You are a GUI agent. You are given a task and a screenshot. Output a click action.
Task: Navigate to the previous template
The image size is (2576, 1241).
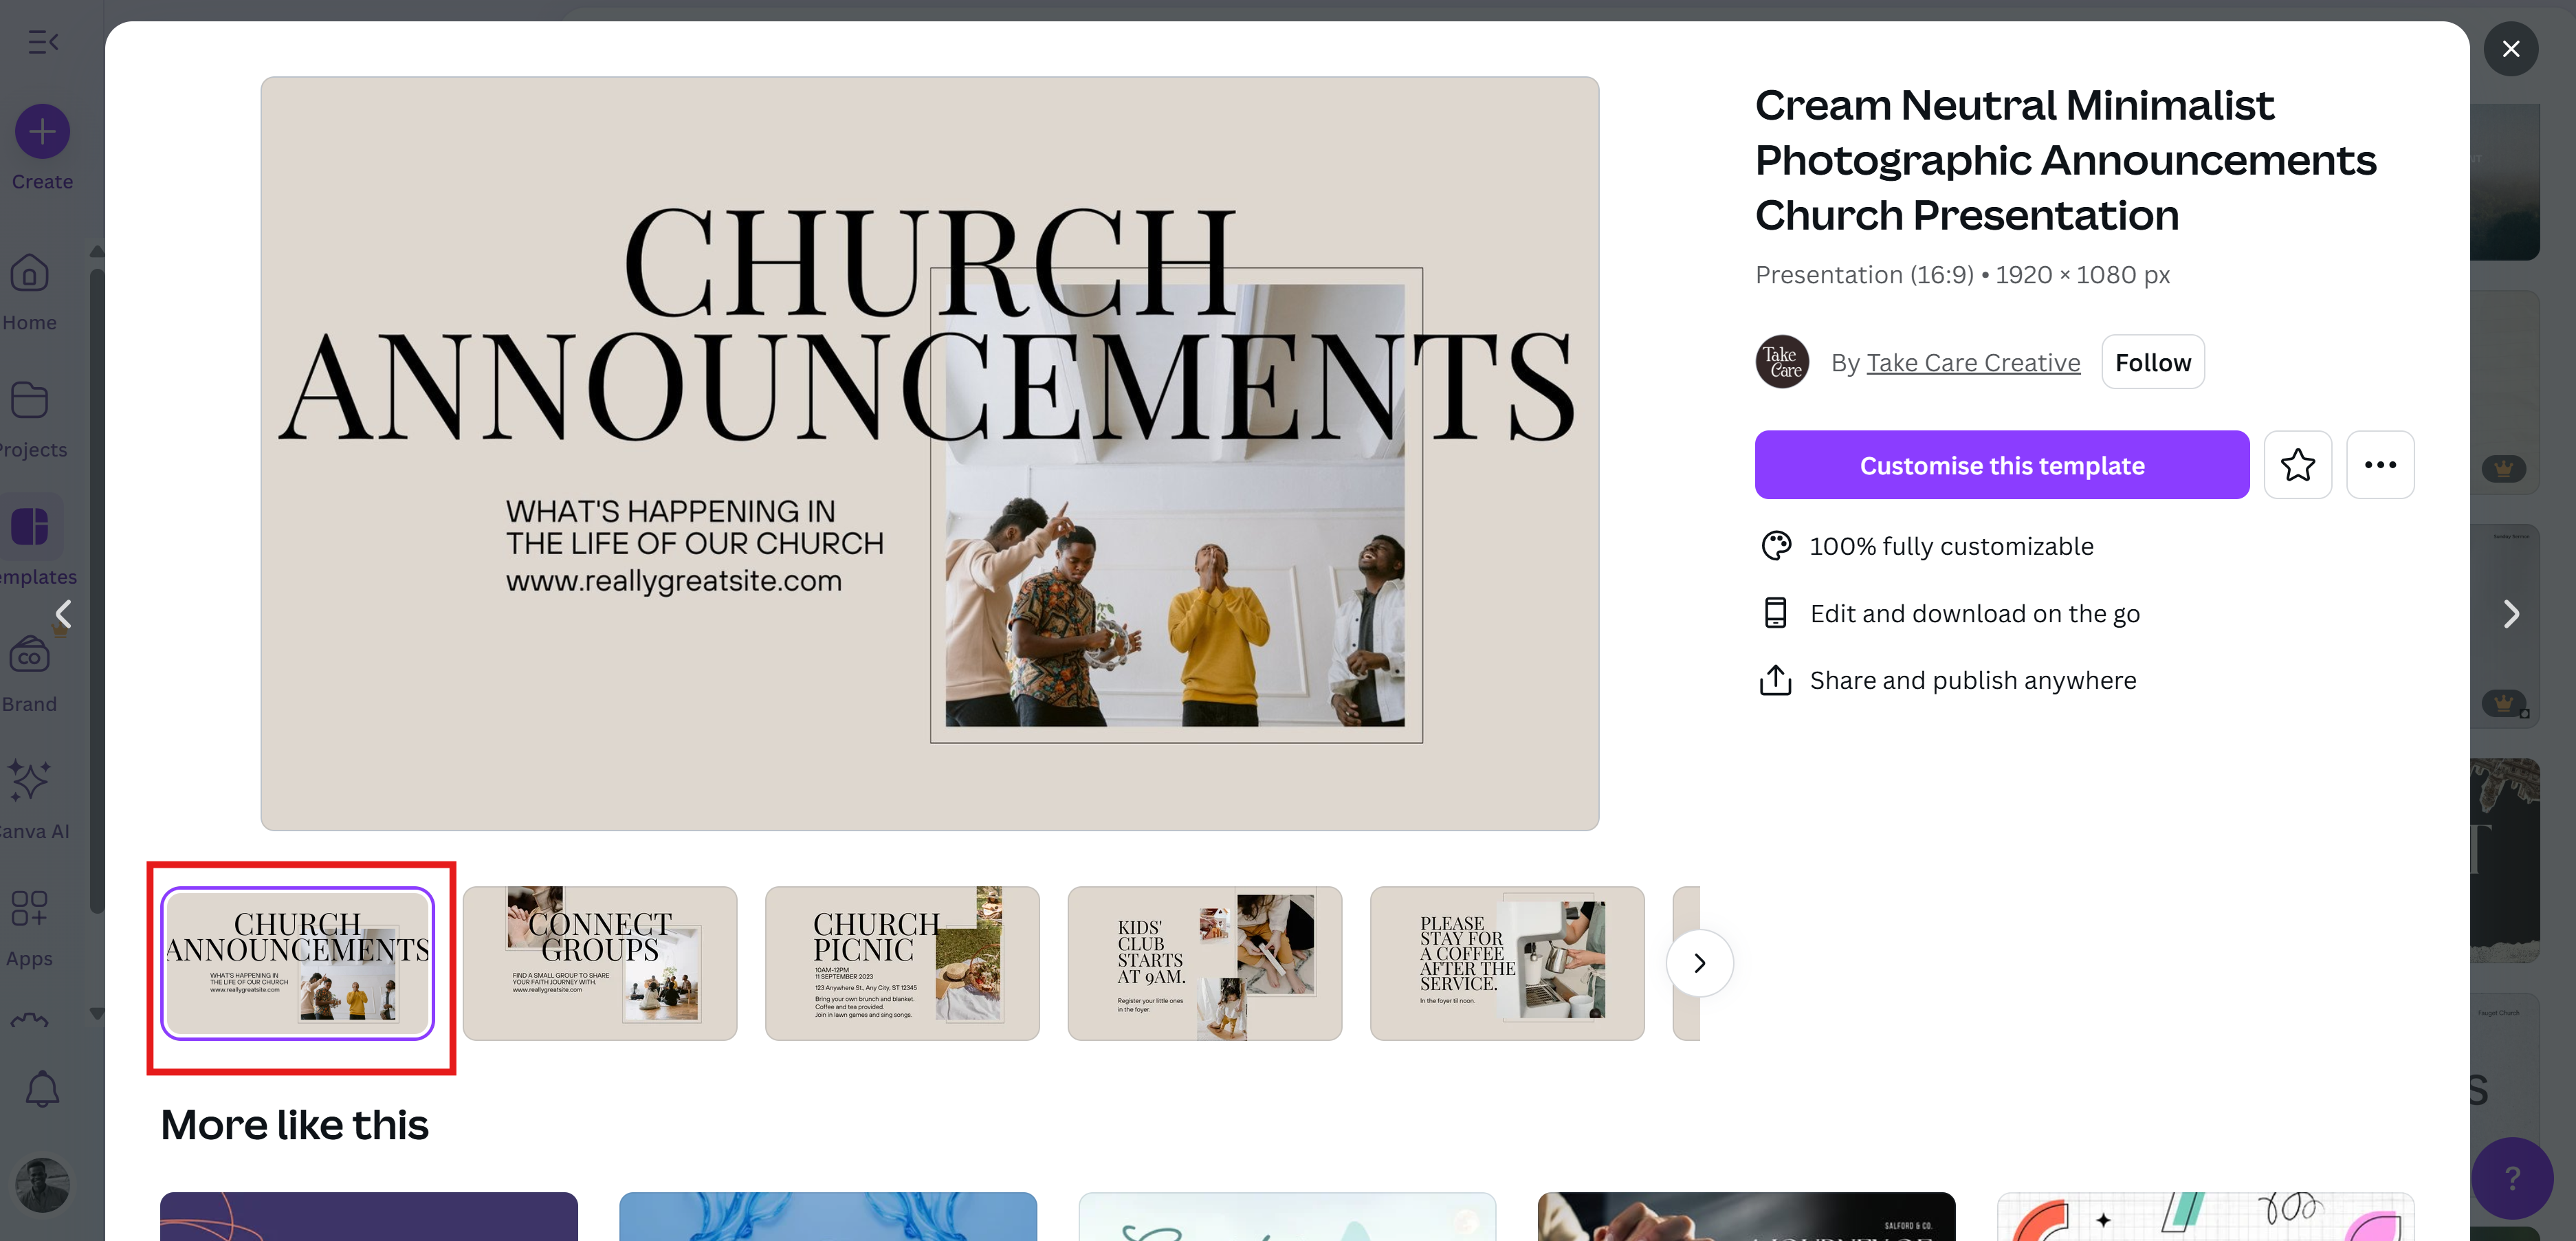click(x=63, y=613)
